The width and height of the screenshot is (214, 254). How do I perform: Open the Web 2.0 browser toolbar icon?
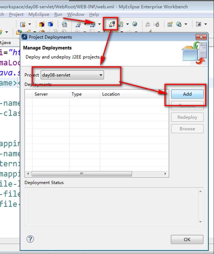pyautogui.click(x=64, y=24)
